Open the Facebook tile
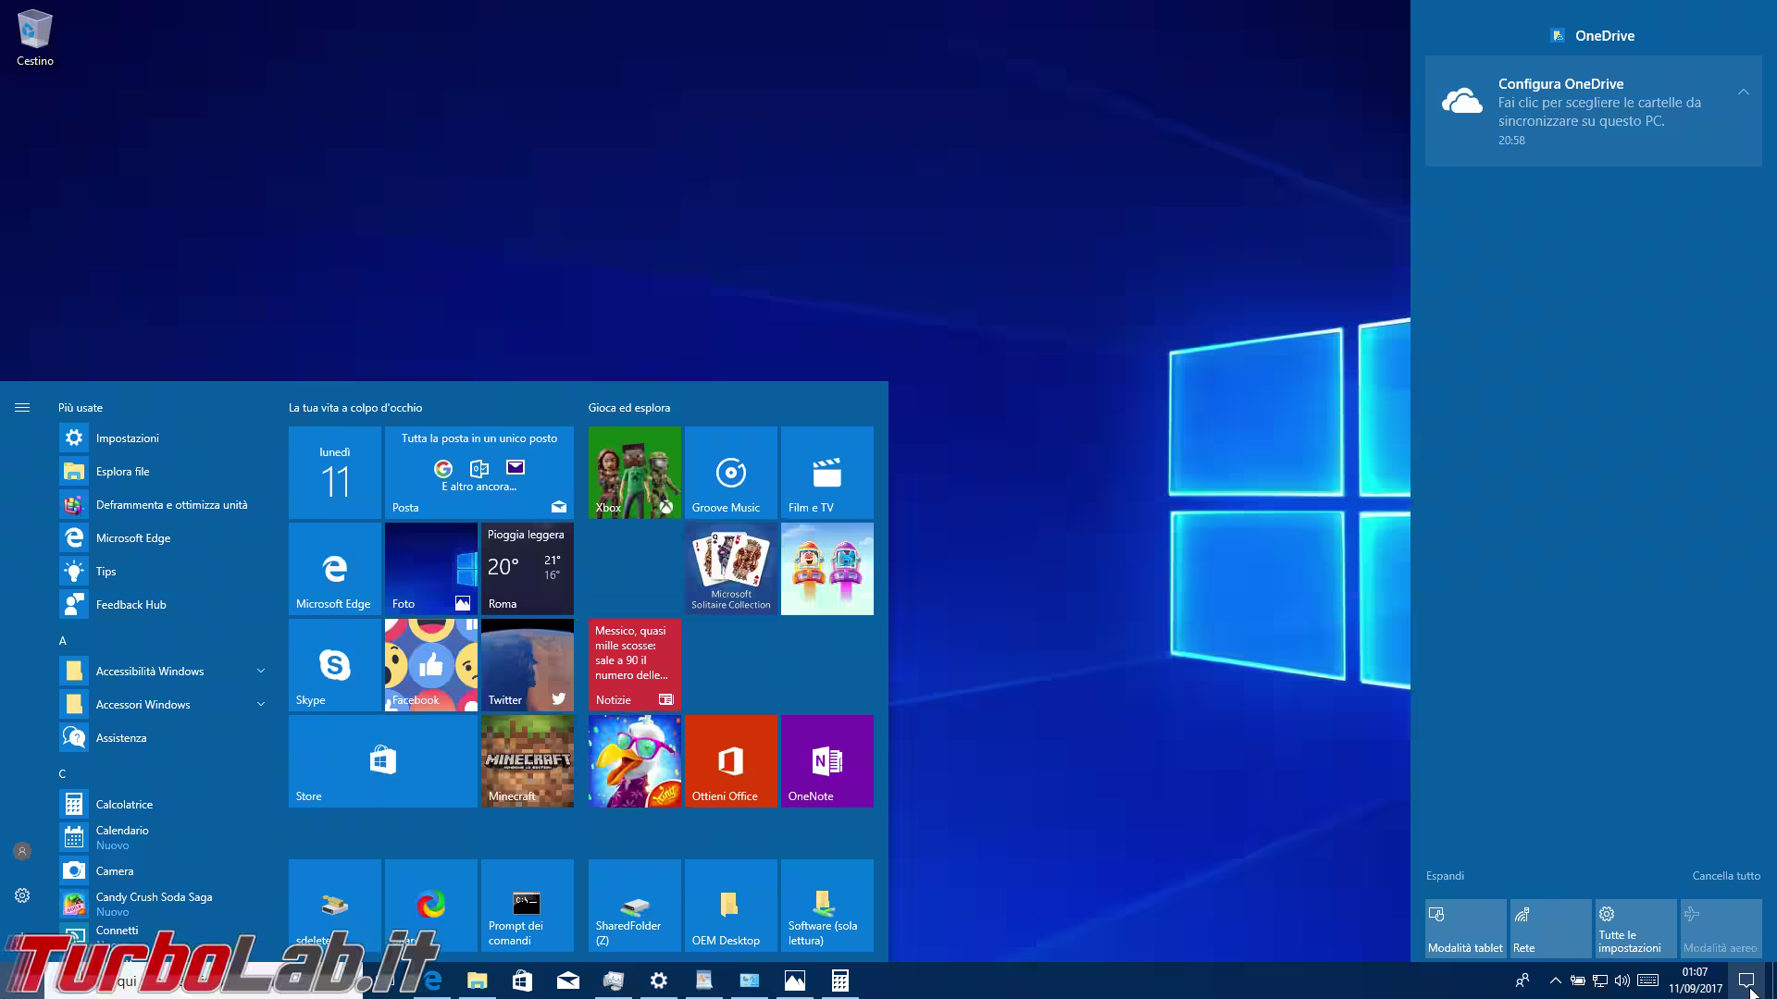This screenshot has width=1777, height=999. (x=430, y=664)
